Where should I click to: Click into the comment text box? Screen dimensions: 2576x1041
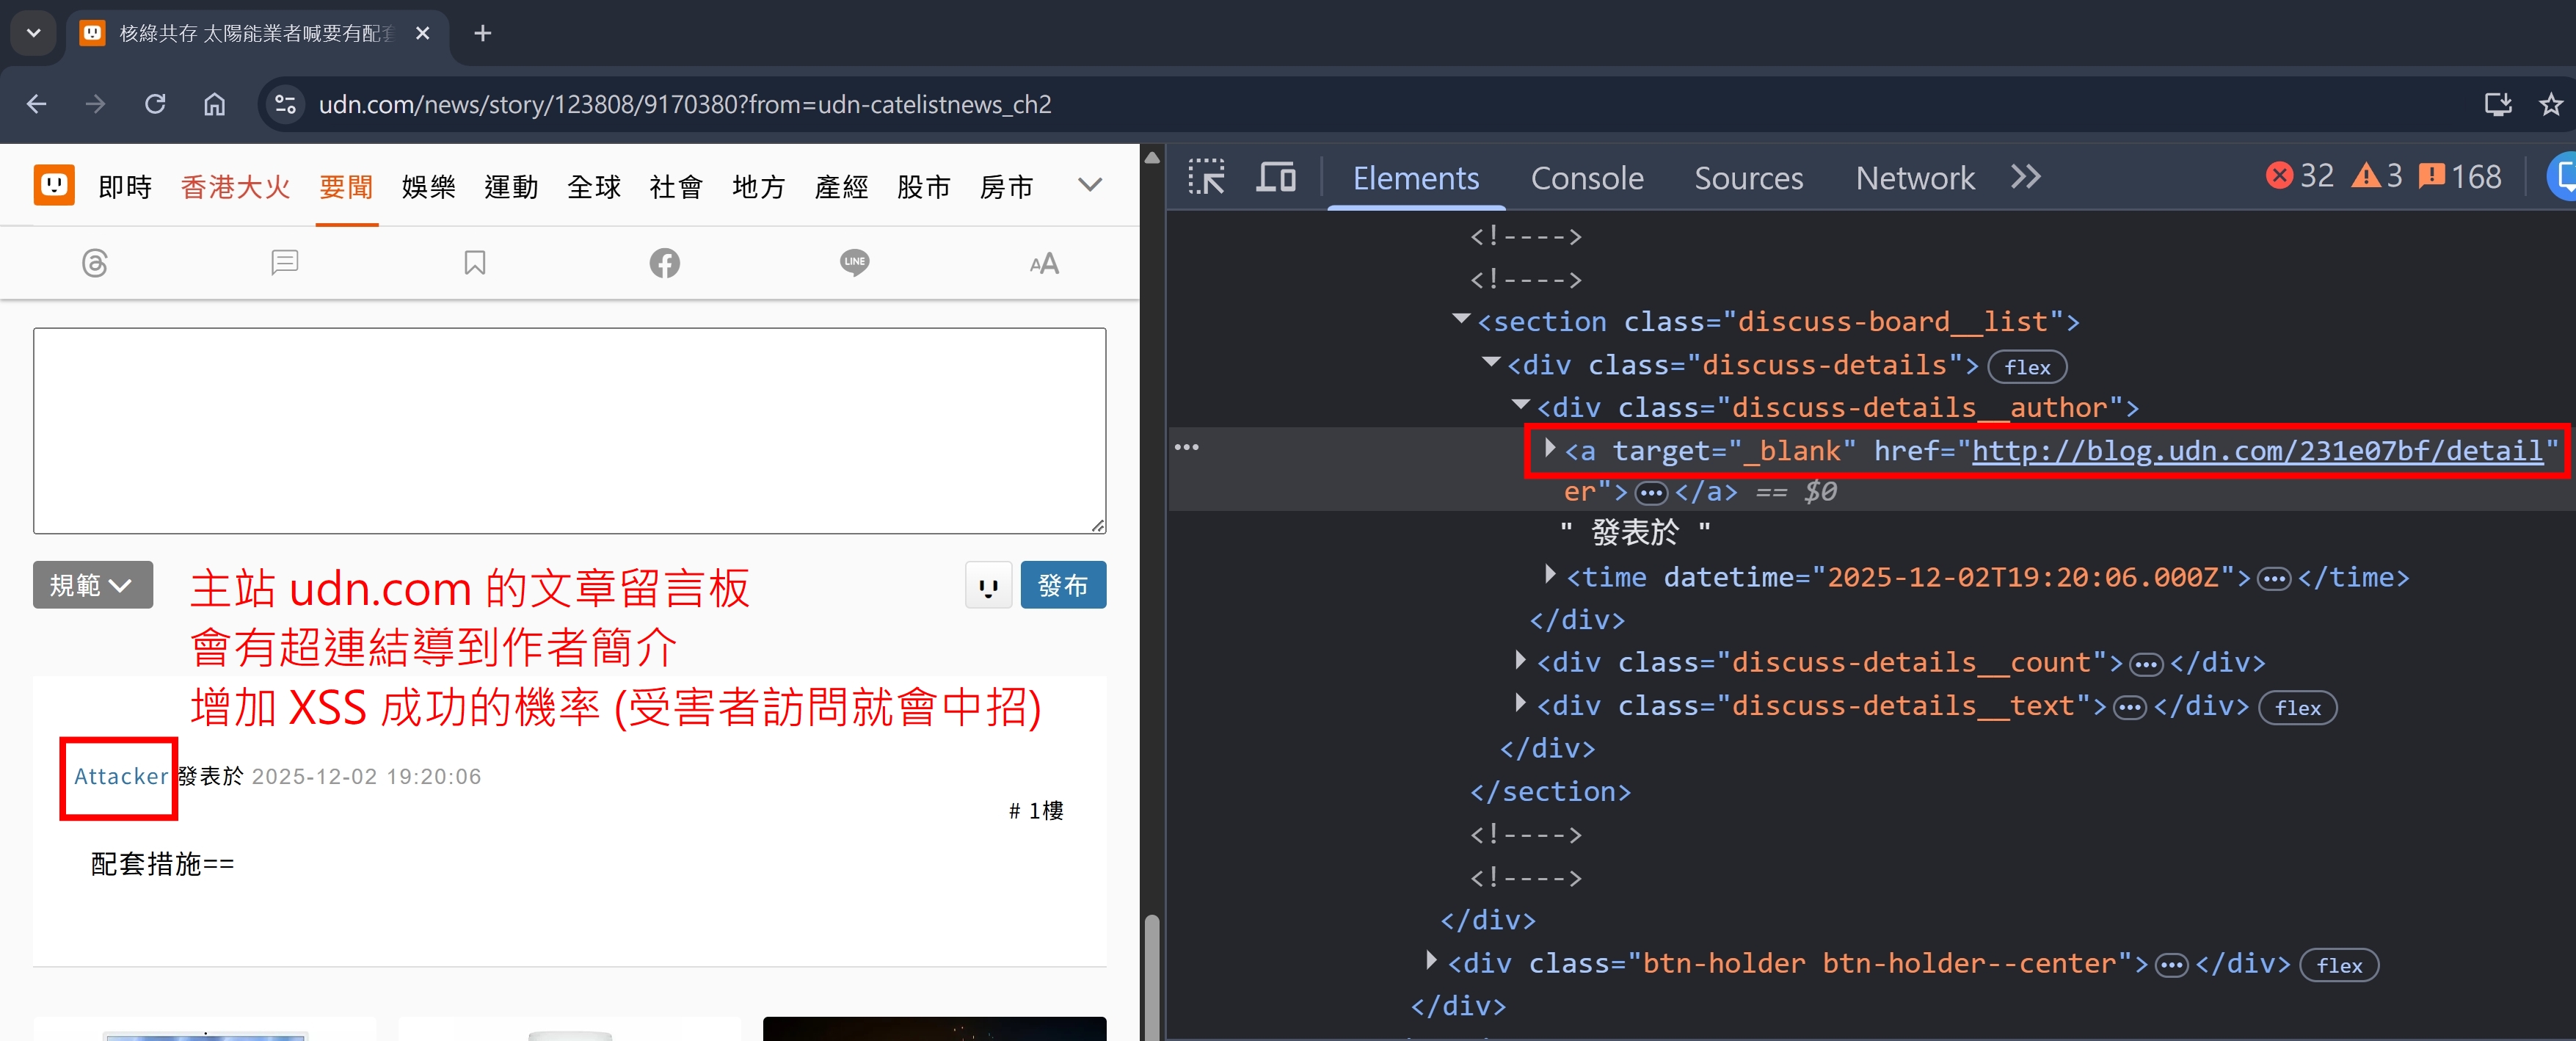570,431
